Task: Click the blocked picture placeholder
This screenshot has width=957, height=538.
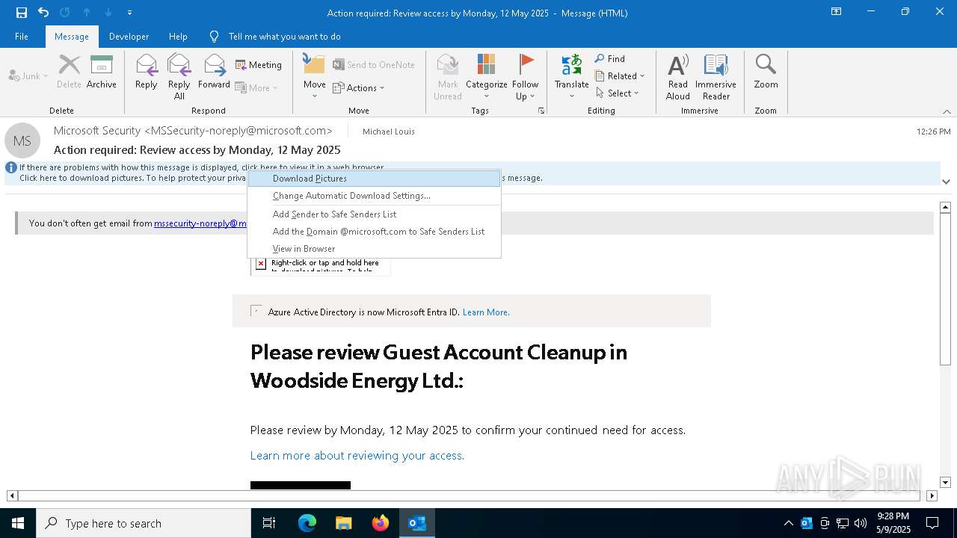Action: pyautogui.click(x=321, y=266)
